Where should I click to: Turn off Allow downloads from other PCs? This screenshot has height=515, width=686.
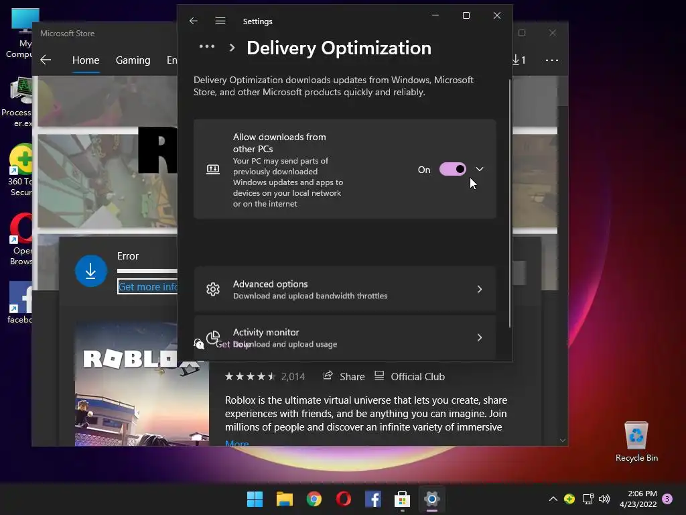click(x=453, y=169)
